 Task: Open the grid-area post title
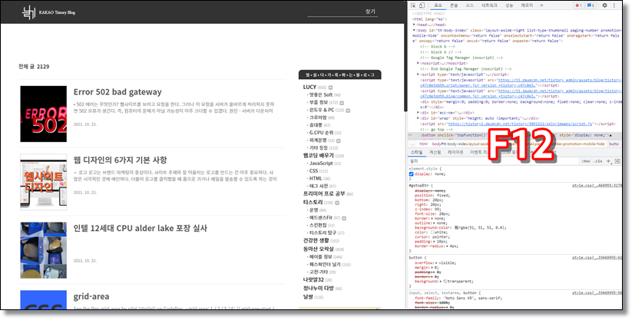[x=91, y=296]
